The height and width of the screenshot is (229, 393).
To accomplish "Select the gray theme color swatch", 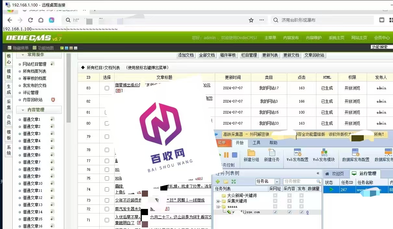I will [76, 48].
